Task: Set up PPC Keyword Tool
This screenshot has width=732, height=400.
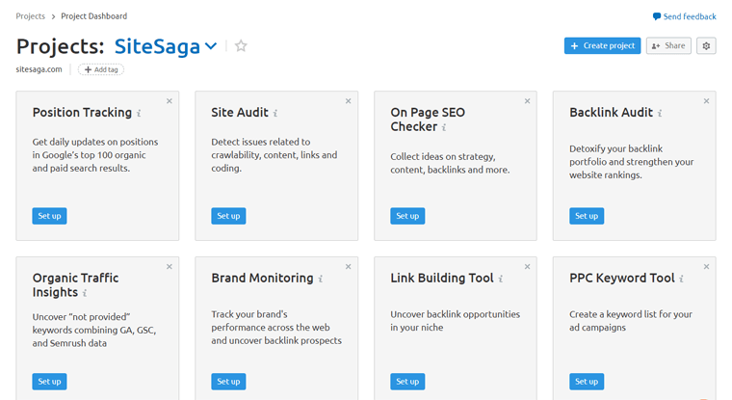Action: [x=587, y=382]
